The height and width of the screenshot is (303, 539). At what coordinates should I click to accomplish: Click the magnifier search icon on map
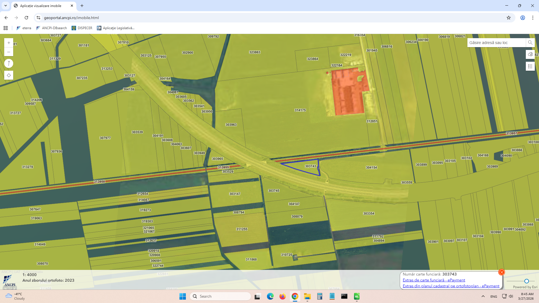(530, 43)
